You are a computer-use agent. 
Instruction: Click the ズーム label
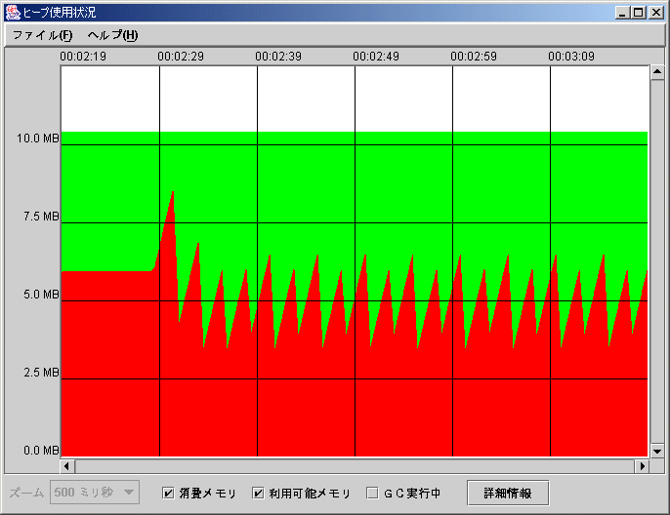tap(27, 493)
